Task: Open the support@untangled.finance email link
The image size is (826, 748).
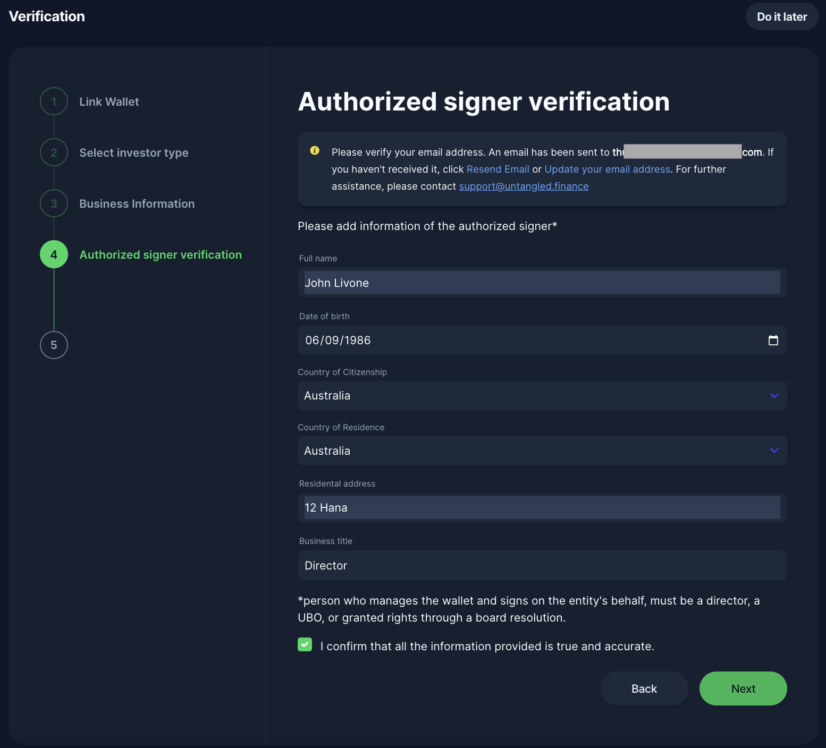Action: pos(524,186)
